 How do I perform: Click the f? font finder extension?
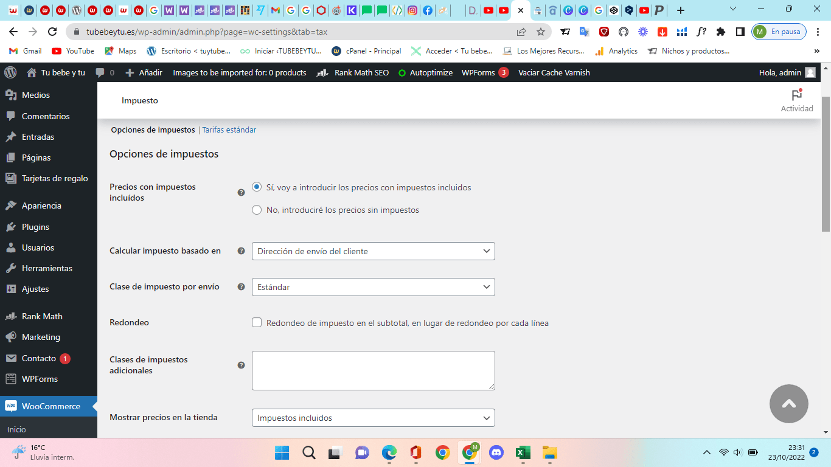pyautogui.click(x=701, y=32)
